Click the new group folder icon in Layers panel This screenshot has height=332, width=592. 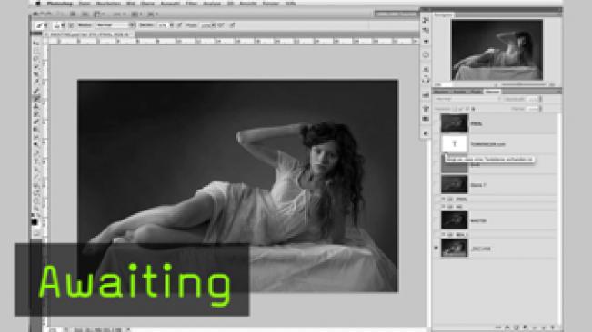pos(535,327)
